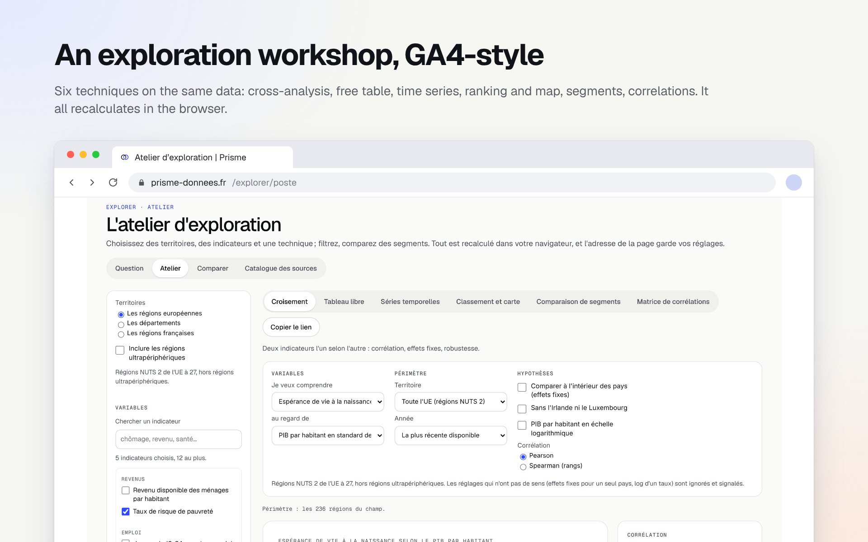Click the ATELIER breadcrumb link
Screen dimensions: 868x542
tap(160, 207)
